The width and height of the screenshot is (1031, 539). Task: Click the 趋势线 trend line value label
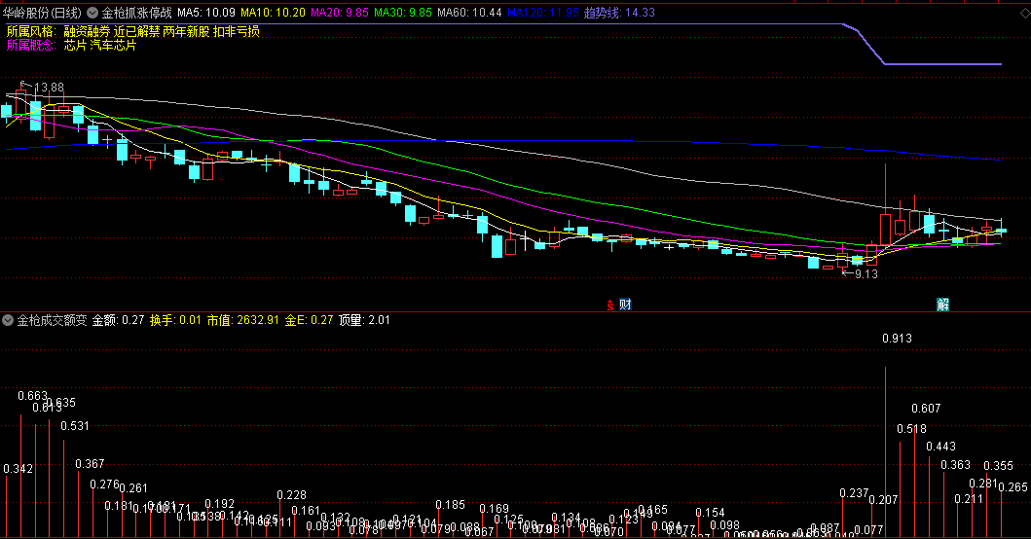[x=619, y=14]
